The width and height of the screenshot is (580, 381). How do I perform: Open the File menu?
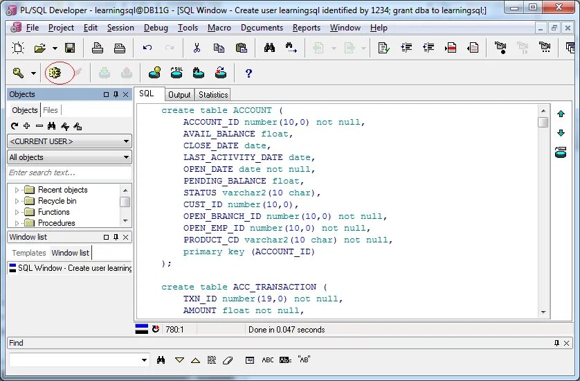32,28
